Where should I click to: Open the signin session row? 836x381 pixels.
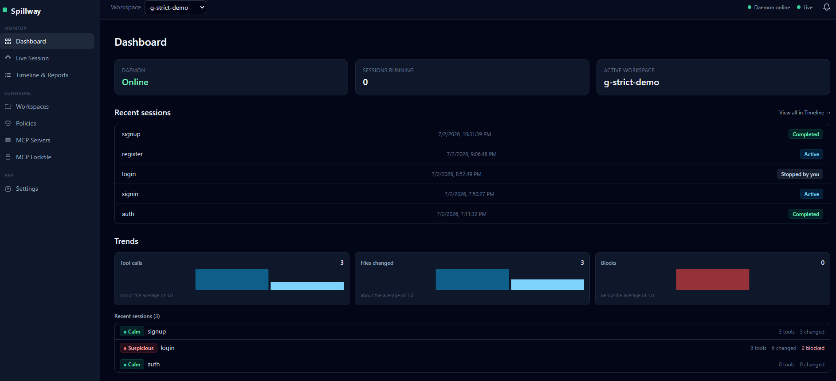pos(472,194)
